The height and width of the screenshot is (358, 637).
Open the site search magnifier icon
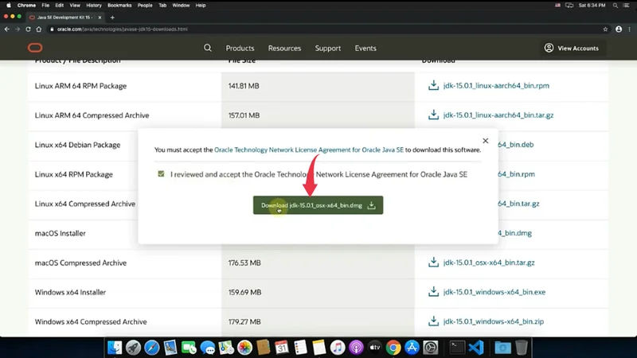(x=208, y=48)
